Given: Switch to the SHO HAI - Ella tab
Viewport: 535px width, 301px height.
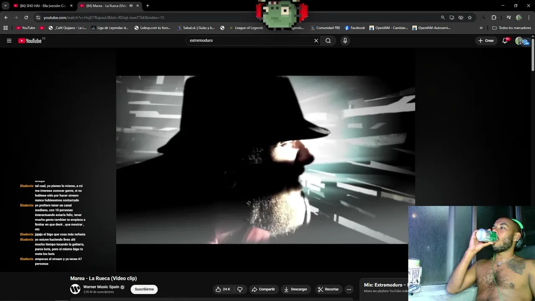Looking at the screenshot, I should tap(40, 6).
